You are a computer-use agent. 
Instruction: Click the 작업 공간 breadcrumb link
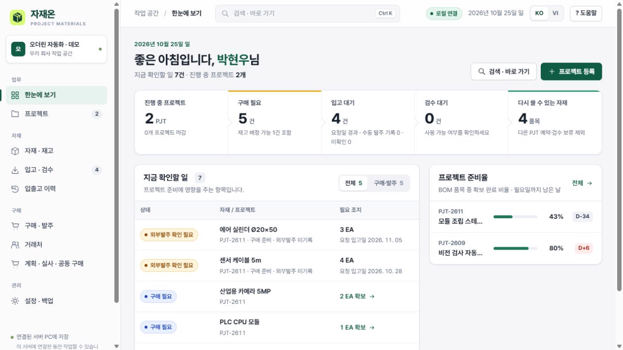(x=146, y=13)
